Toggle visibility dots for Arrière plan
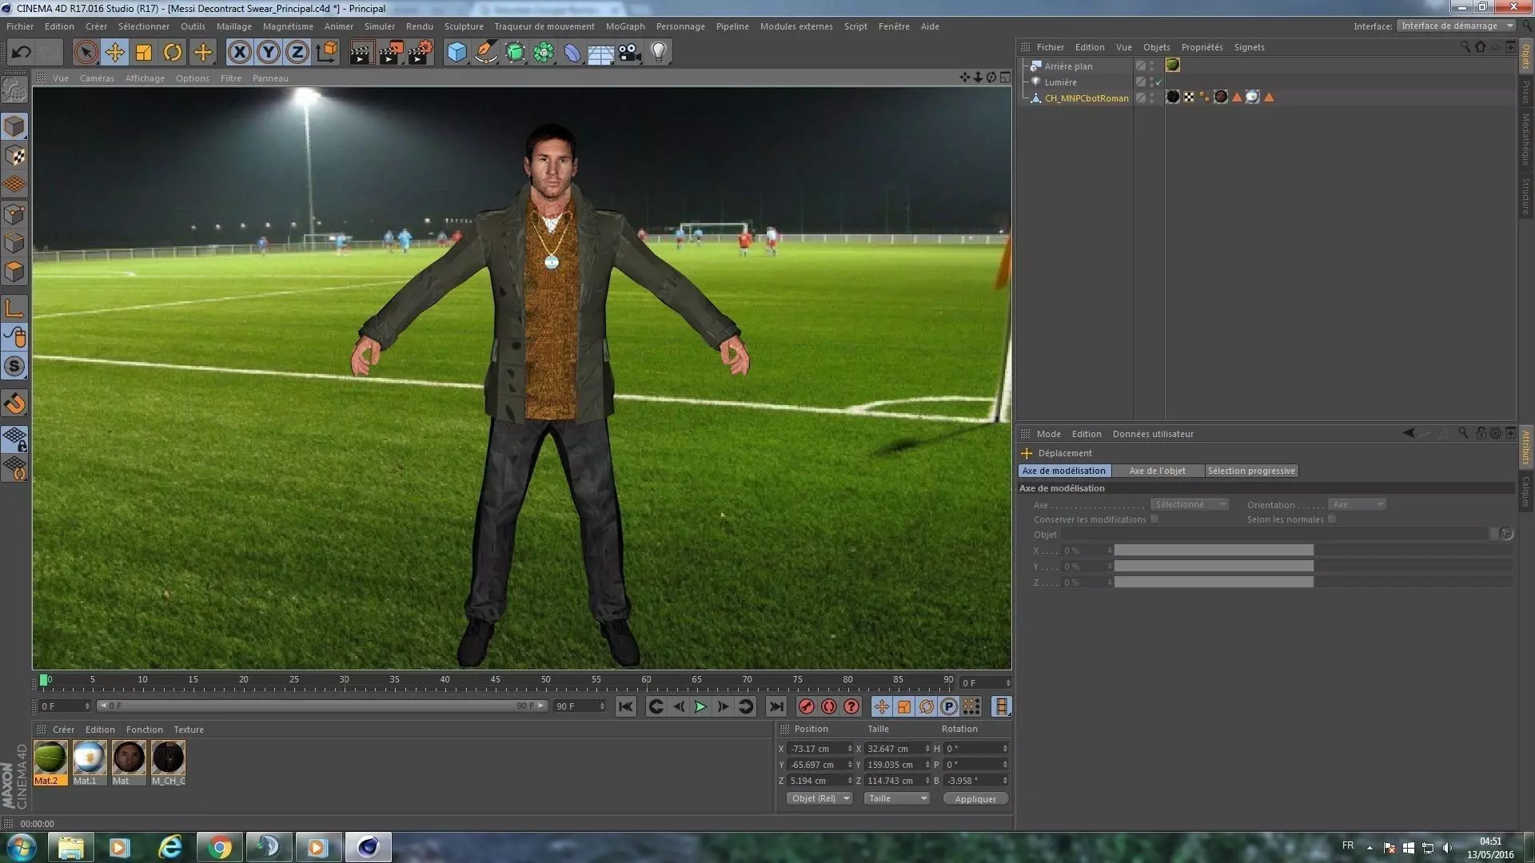The image size is (1535, 863). tap(1152, 66)
